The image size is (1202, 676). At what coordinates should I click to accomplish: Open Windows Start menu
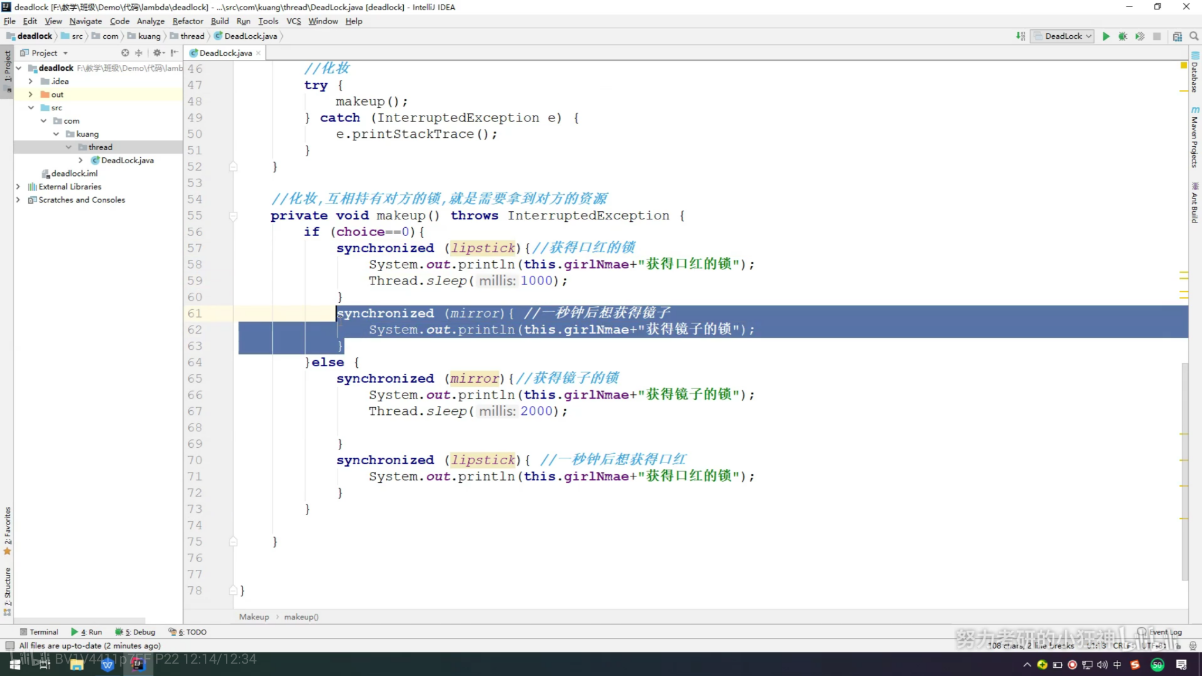tap(15, 664)
